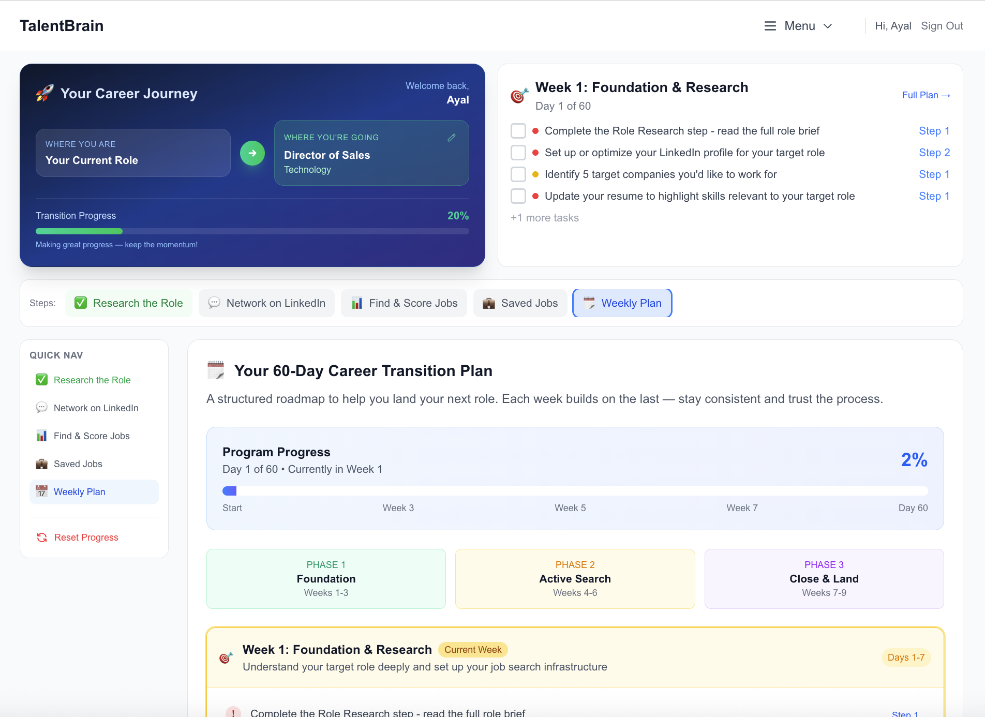Click Sign Out at top right
The height and width of the screenshot is (717, 985).
coord(942,25)
